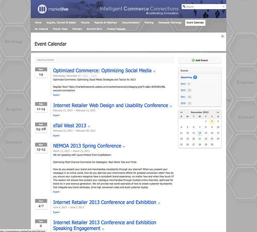Open French Toast menu item
The width and height of the screenshot is (257, 232).
tap(60, 29)
